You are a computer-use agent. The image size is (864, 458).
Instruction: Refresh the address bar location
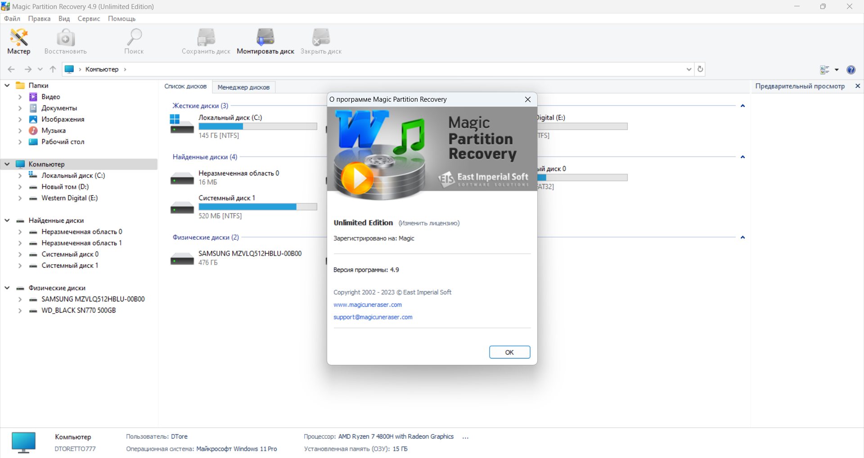click(x=700, y=69)
